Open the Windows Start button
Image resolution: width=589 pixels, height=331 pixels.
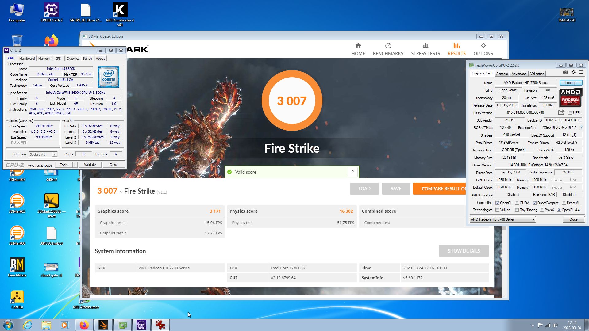8,325
